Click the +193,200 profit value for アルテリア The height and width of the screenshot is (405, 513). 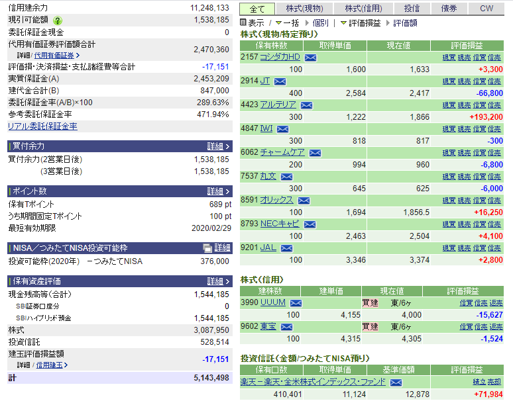486,117
